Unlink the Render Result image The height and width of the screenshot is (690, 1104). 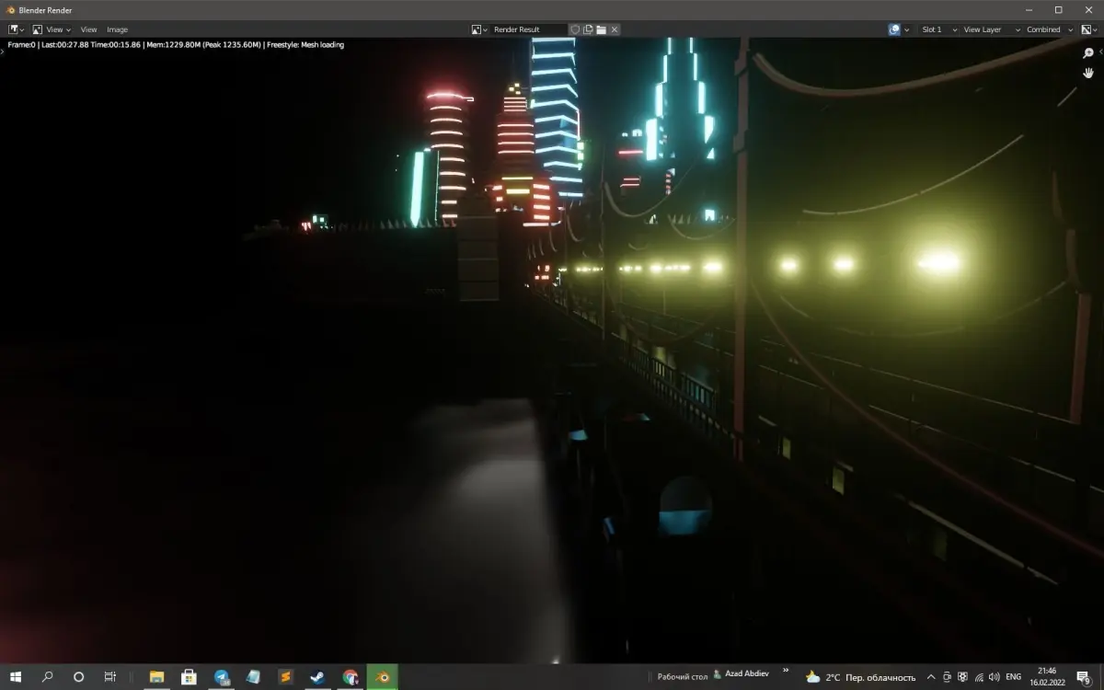point(615,29)
